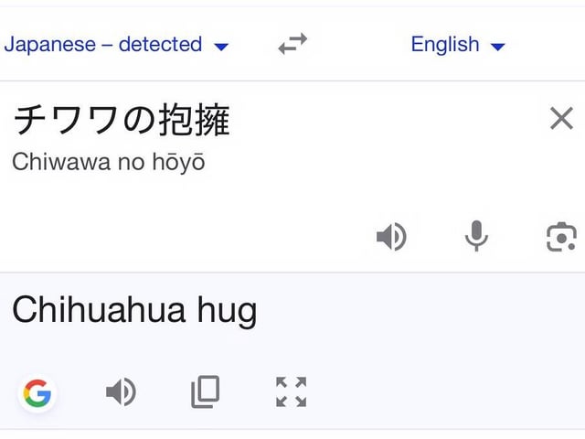Click the word "hug" in the translation

(227, 313)
